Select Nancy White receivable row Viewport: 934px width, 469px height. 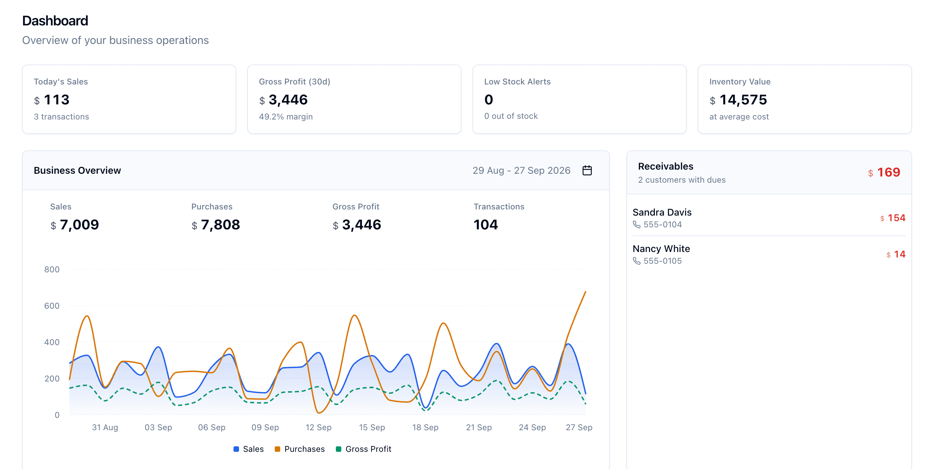(x=769, y=254)
